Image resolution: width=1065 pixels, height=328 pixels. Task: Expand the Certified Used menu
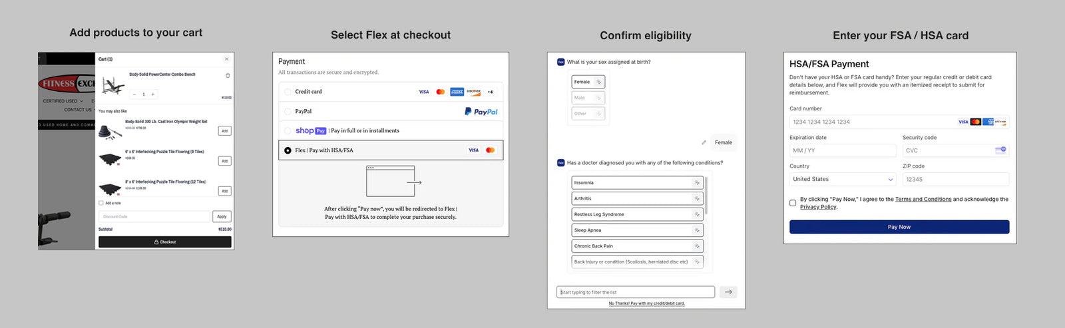click(63, 101)
